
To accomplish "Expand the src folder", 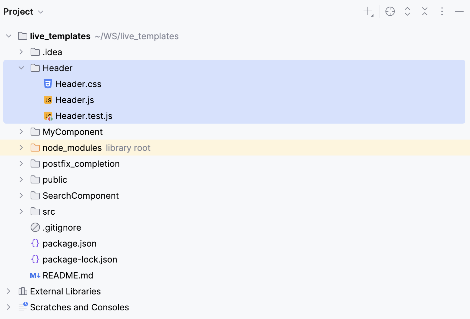I will click(21, 211).
